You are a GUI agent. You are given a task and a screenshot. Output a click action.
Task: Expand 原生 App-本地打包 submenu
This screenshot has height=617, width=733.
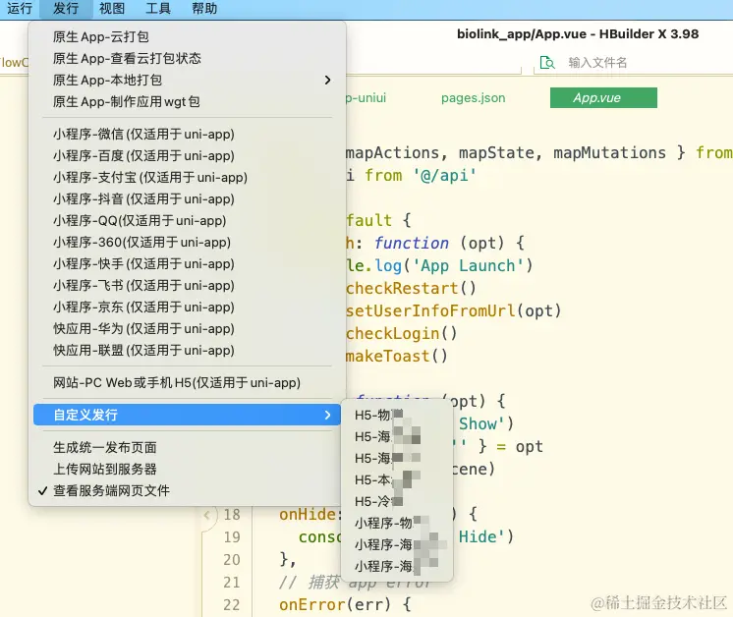(187, 80)
